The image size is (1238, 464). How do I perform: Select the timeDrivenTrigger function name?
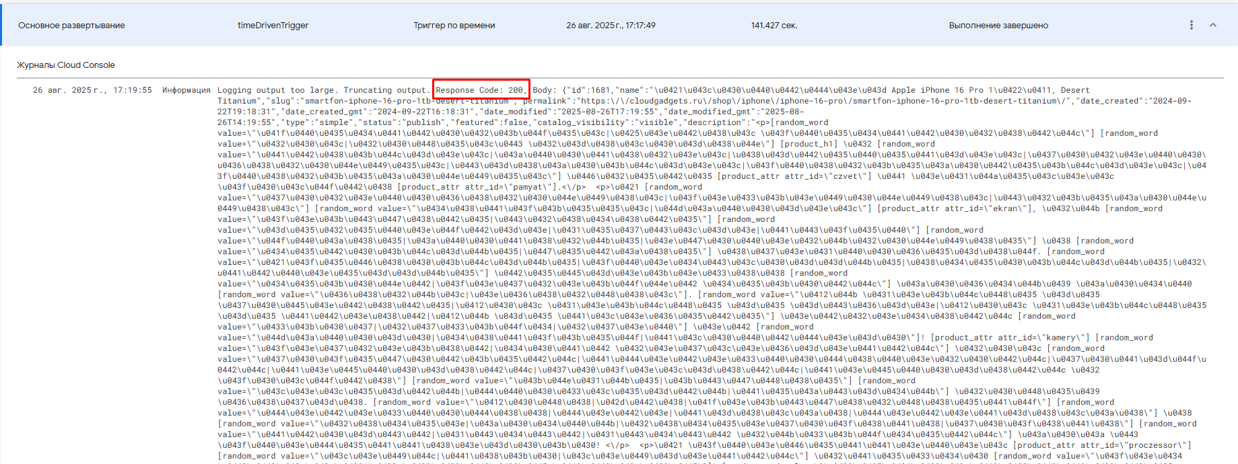(273, 26)
